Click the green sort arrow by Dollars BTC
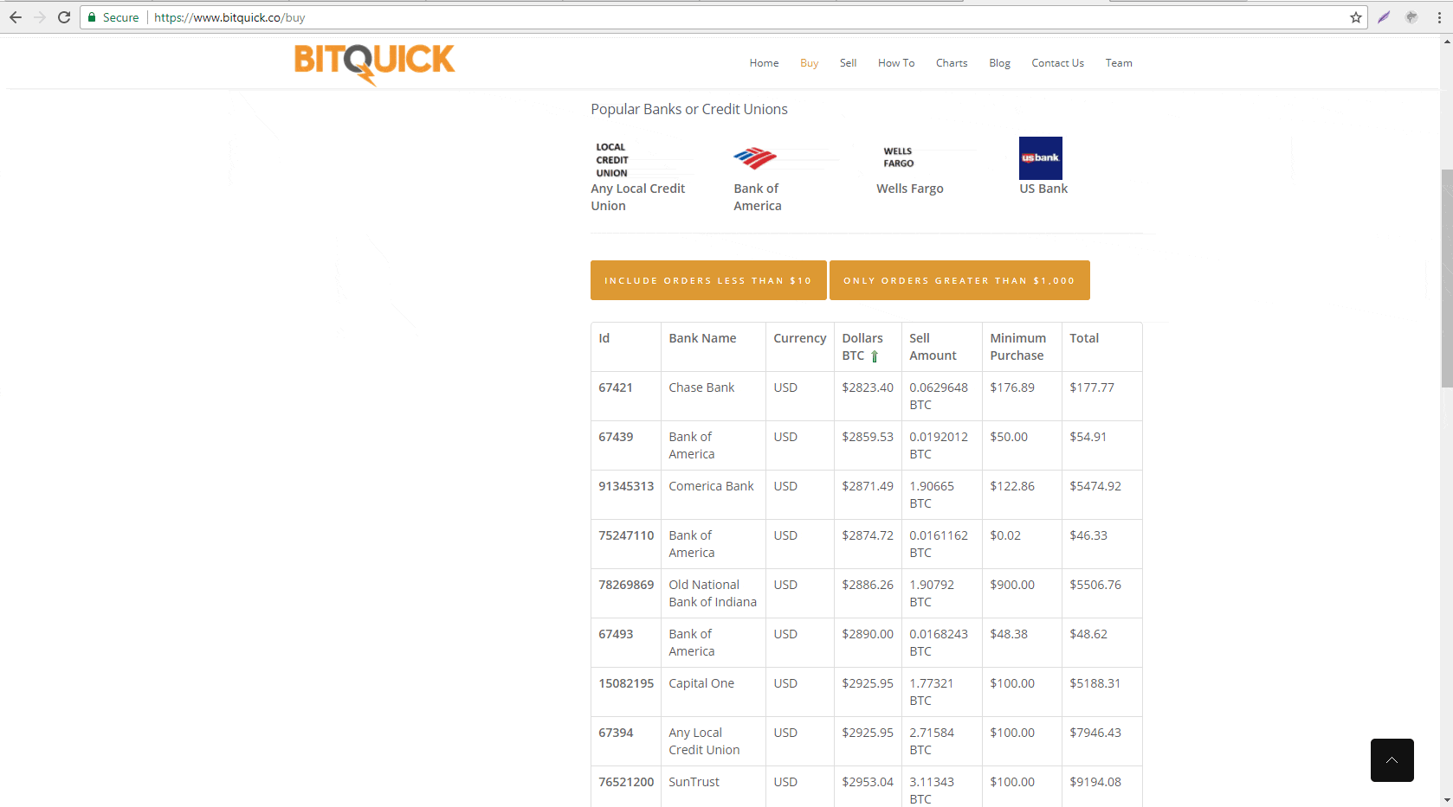Image resolution: width=1453 pixels, height=807 pixels. [875, 356]
